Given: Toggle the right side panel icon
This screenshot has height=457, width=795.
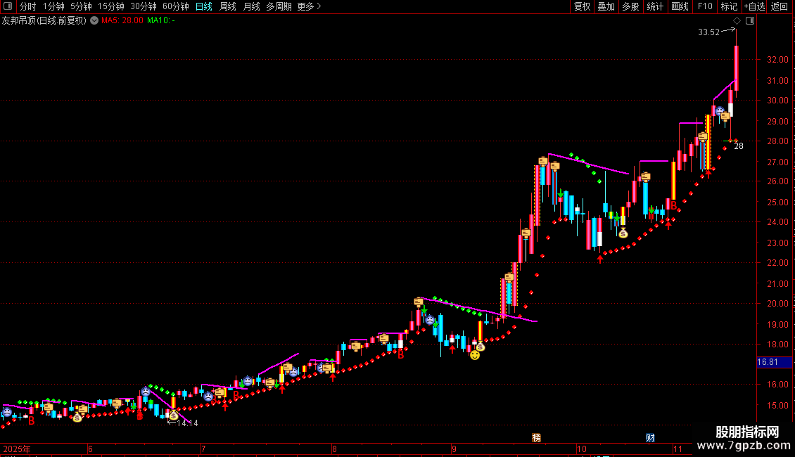Looking at the screenshot, I should (750, 21).
